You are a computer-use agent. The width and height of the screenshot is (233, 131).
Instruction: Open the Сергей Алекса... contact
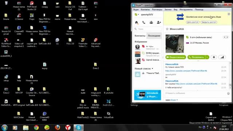[147, 61]
